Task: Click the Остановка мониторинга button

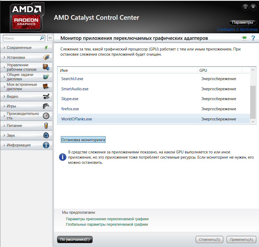Action: pos(83,140)
